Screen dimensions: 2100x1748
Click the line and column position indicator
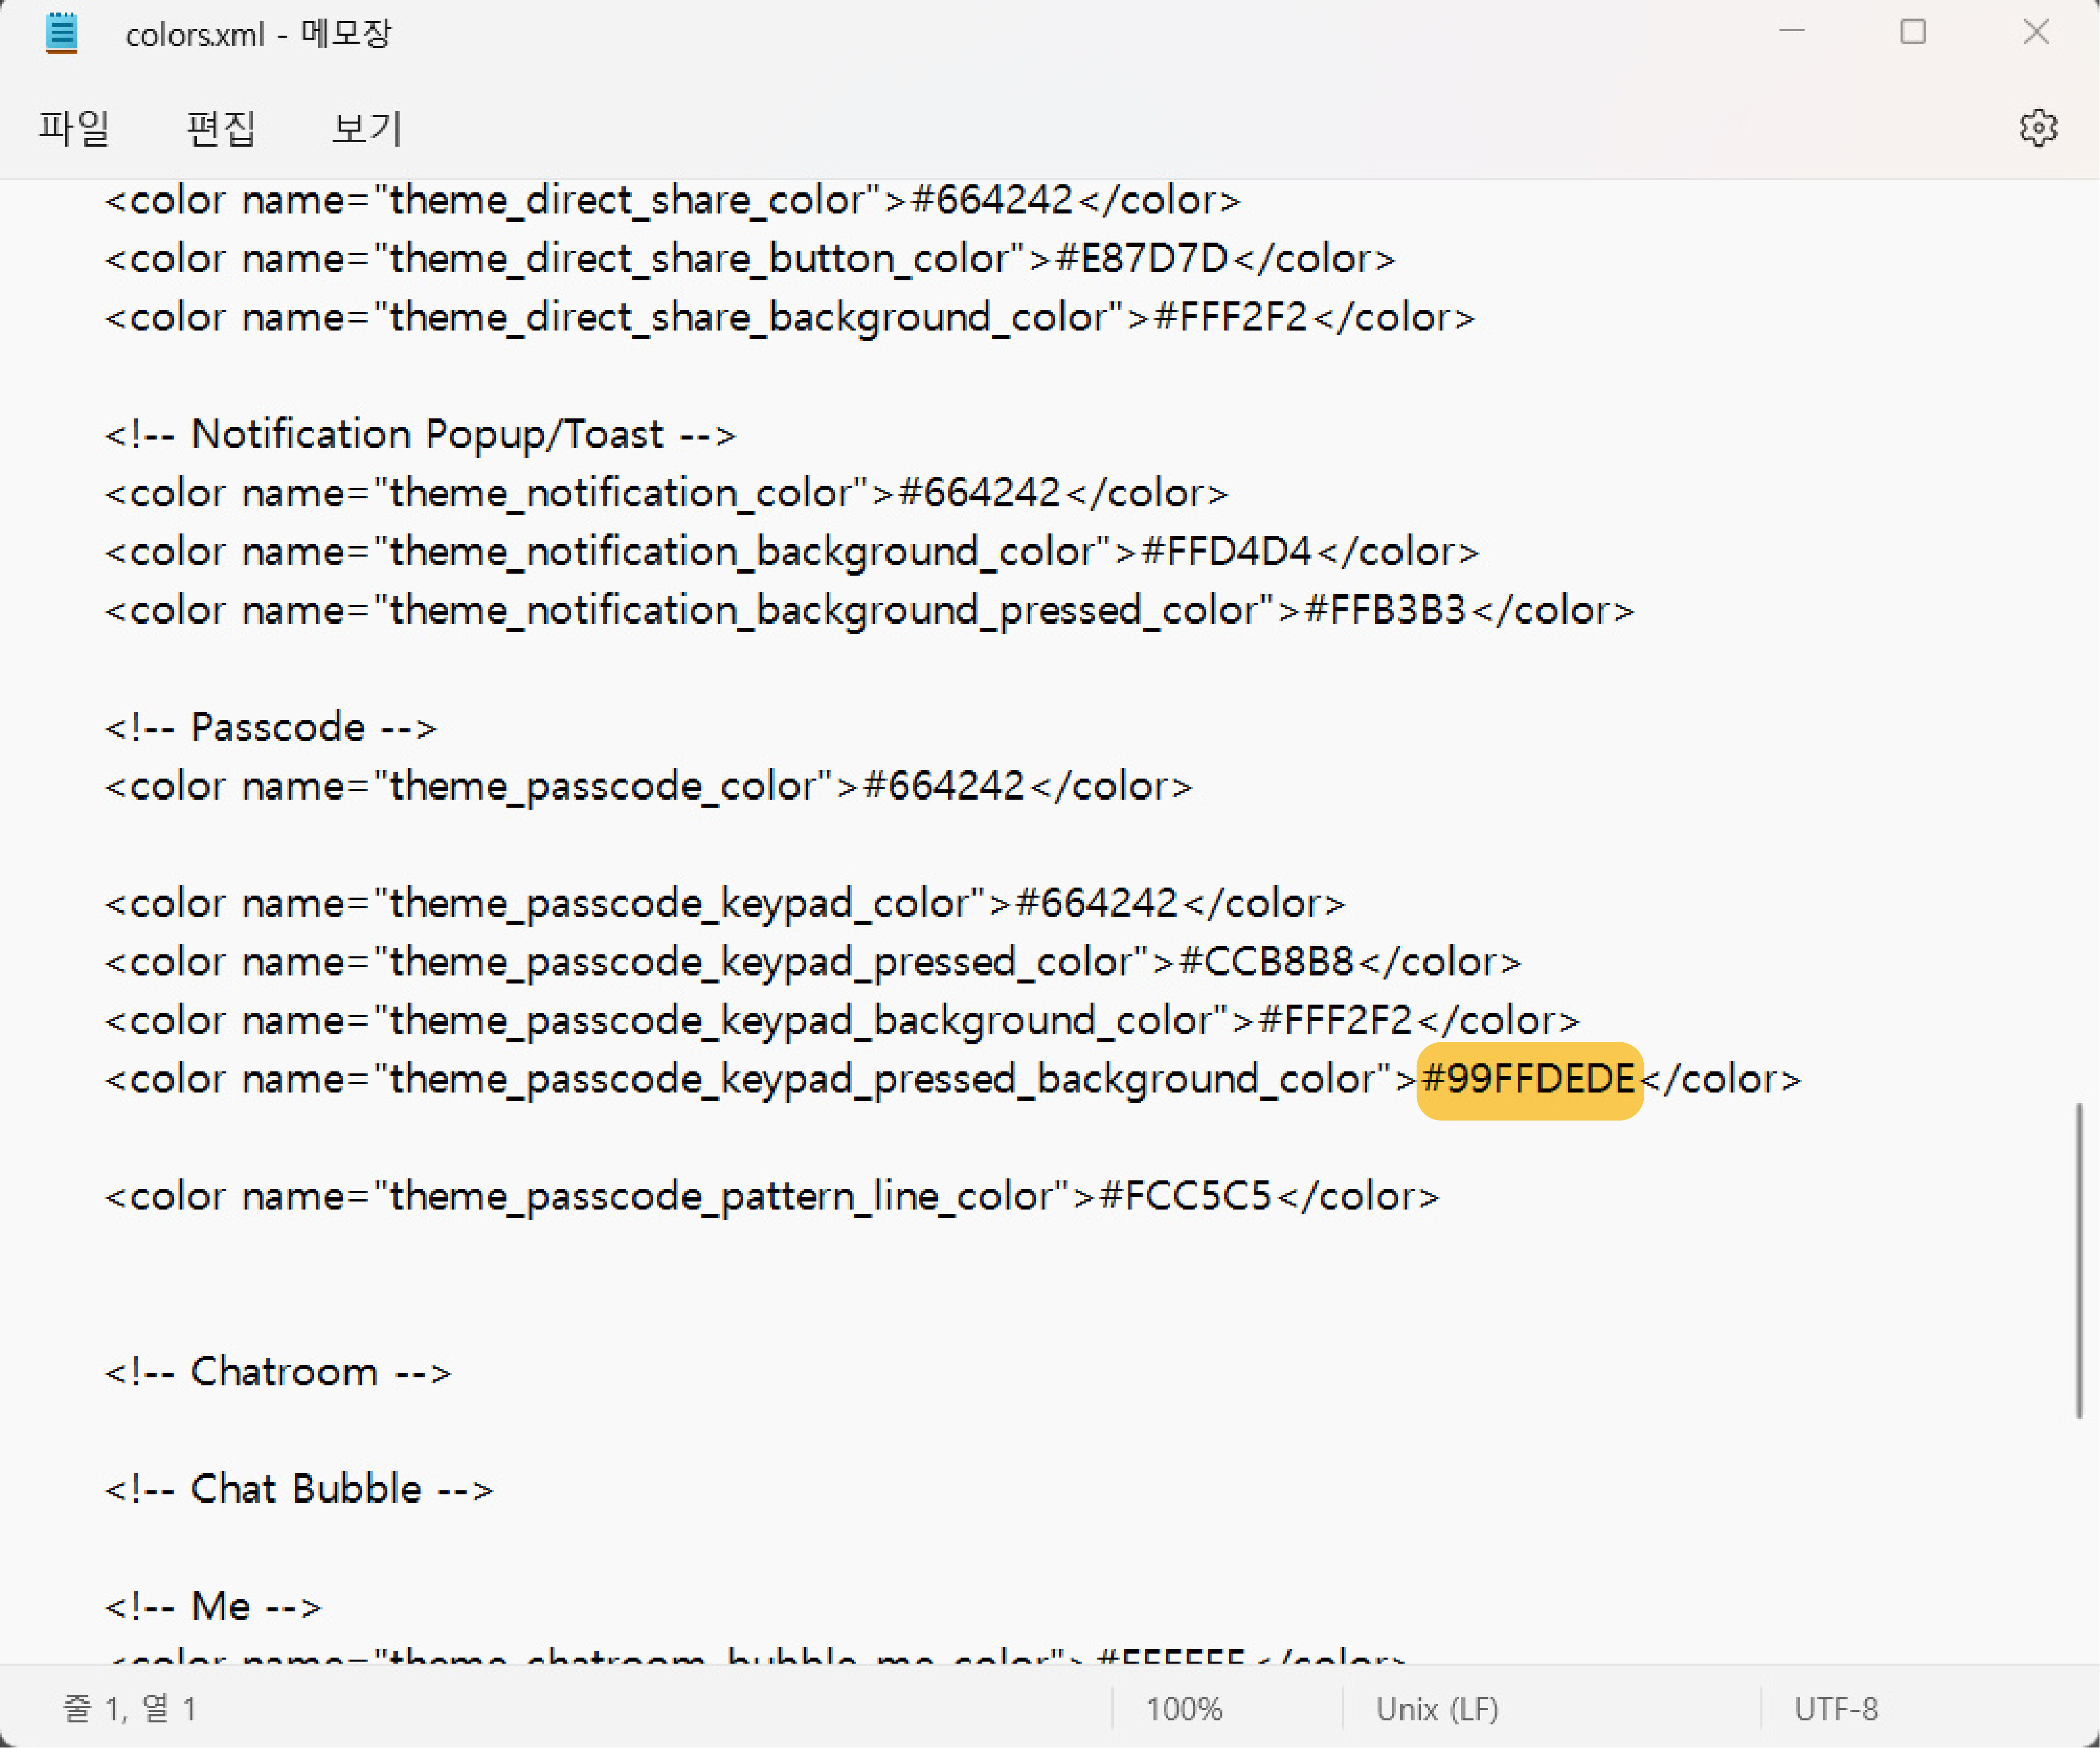(130, 1708)
